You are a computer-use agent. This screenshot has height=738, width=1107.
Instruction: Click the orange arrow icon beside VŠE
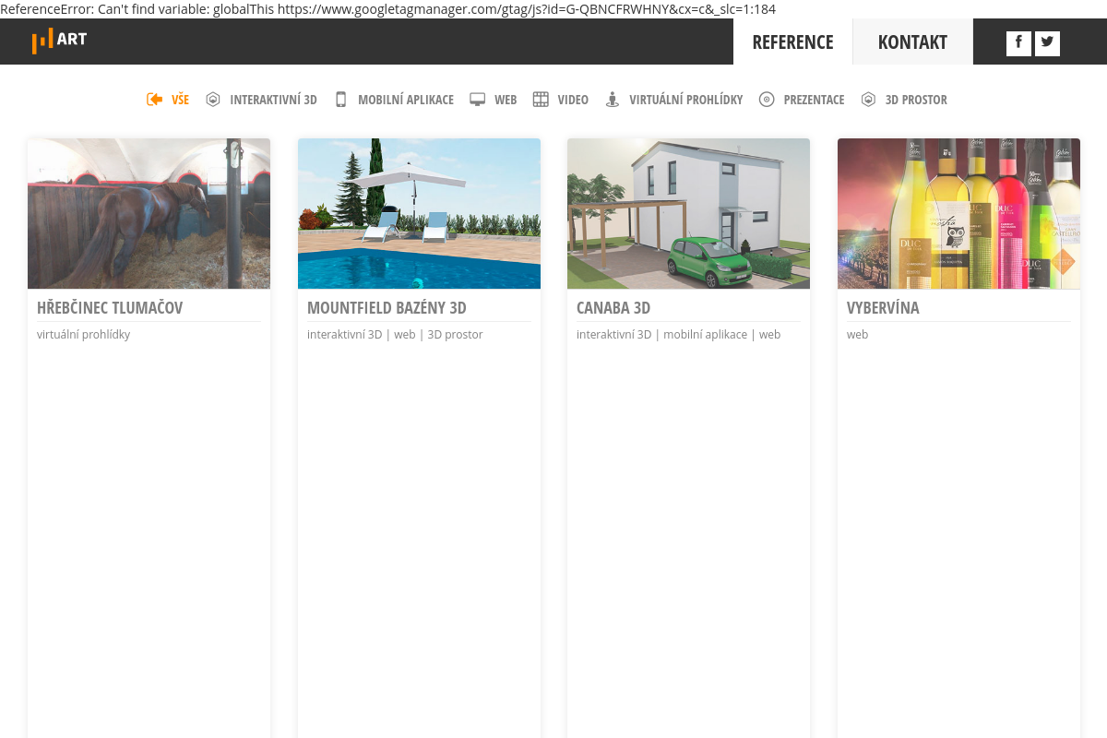point(154,100)
